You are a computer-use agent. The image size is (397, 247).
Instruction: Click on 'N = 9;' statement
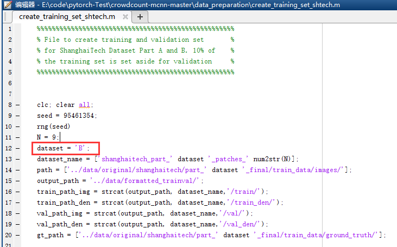pyautogui.click(x=48, y=137)
